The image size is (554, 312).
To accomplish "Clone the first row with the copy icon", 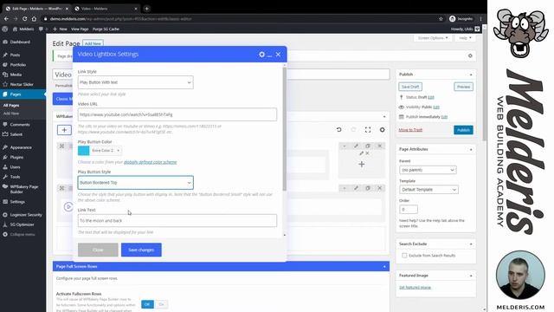I will coord(368,146).
